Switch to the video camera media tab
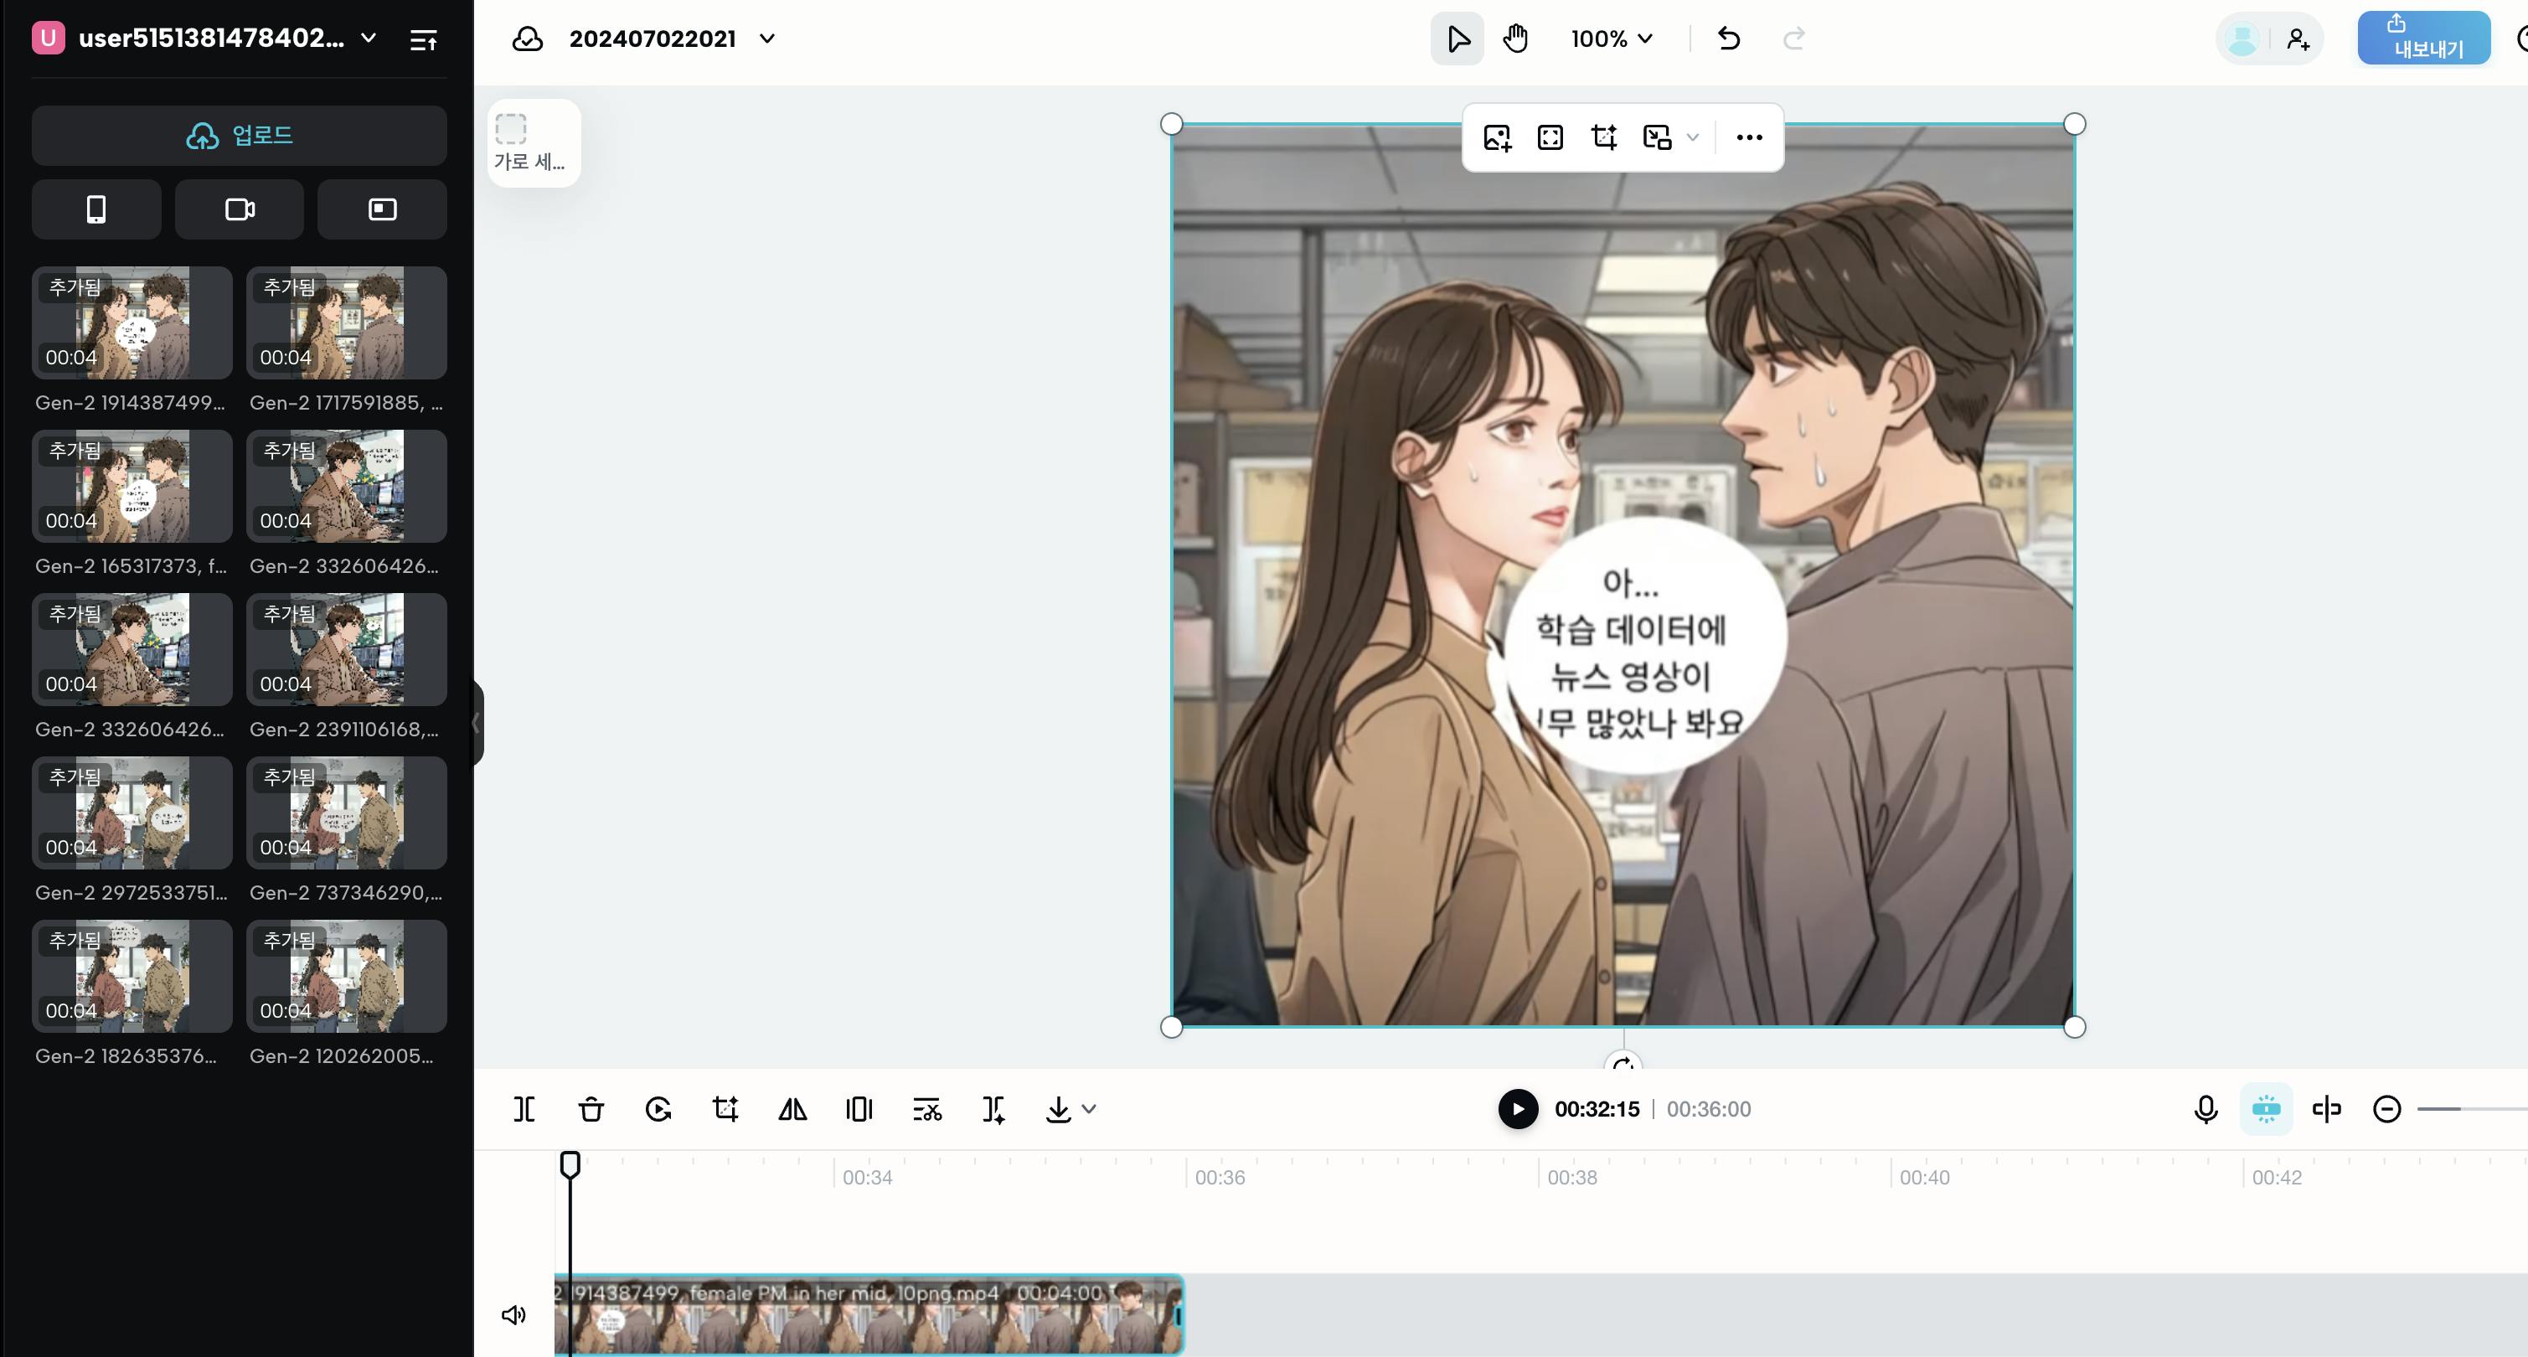The height and width of the screenshot is (1357, 2528). pos(240,209)
